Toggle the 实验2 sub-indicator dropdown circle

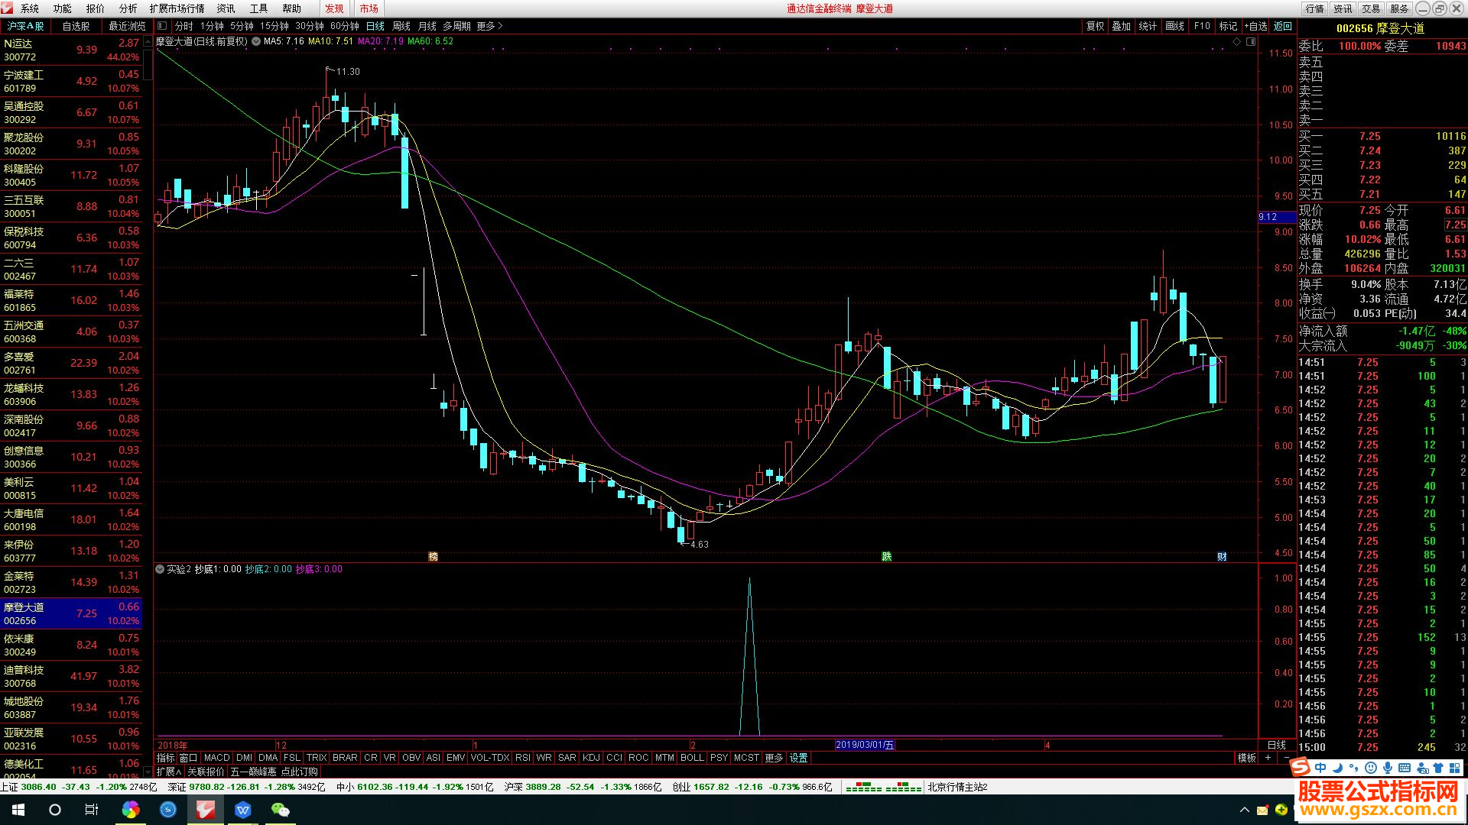click(160, 569)
